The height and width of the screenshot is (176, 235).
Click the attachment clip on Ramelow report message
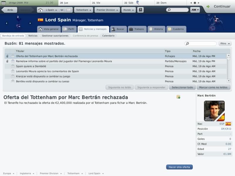click(7, 61)
